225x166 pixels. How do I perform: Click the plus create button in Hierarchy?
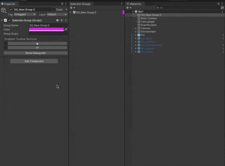click(x=129, y=8)
